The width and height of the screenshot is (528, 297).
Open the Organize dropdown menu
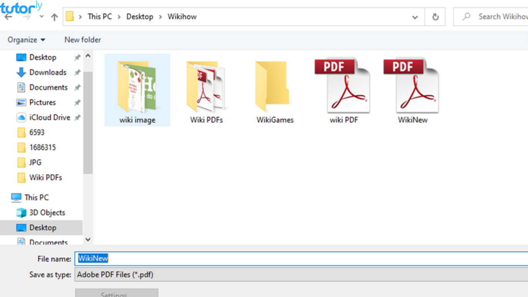pos(26,39)
